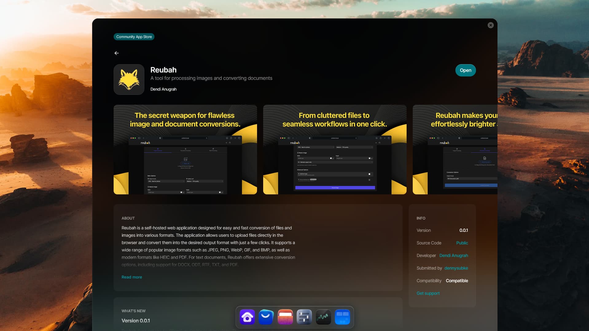Image resolution: width=589 pixels, height=331 pixels.
Task: Click the Compatible status text
Action: (457, 281)
